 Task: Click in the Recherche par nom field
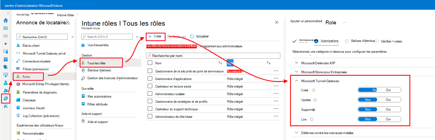213,56
